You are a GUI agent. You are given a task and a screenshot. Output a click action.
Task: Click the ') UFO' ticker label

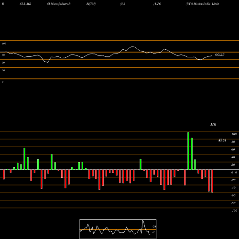(x=157, y=4)
